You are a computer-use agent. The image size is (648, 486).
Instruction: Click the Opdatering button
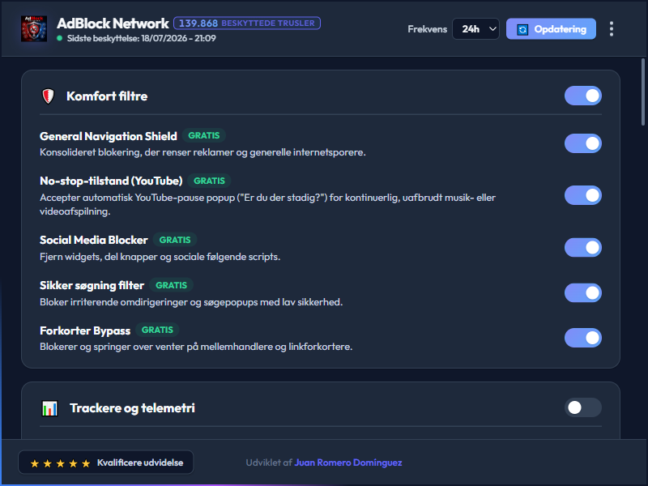pos(551,29)
